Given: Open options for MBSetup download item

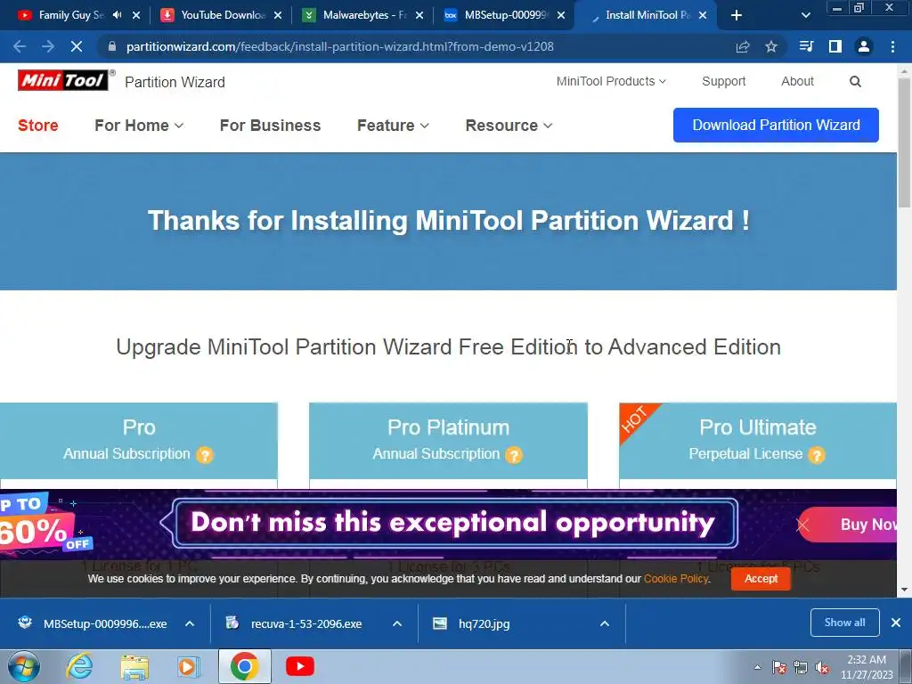Looking at the screenshot, I should coord(190,623).
